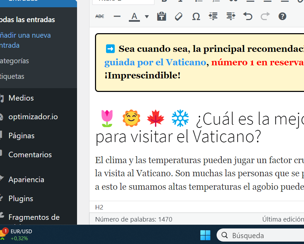Click paragraph starting El clima y las temperaturas
This screenshot has height=244, width=304.
pos(200,173)
